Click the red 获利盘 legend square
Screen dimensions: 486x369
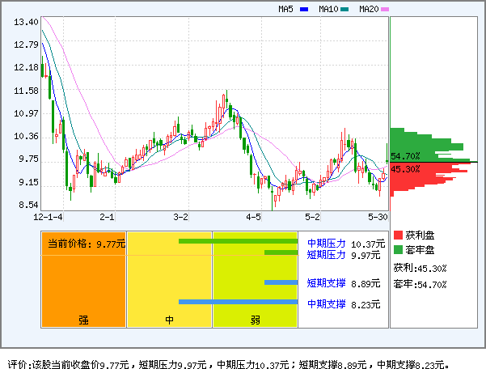(398, 235)
